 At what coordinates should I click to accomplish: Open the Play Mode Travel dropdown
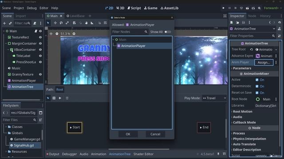click(214, 98)
